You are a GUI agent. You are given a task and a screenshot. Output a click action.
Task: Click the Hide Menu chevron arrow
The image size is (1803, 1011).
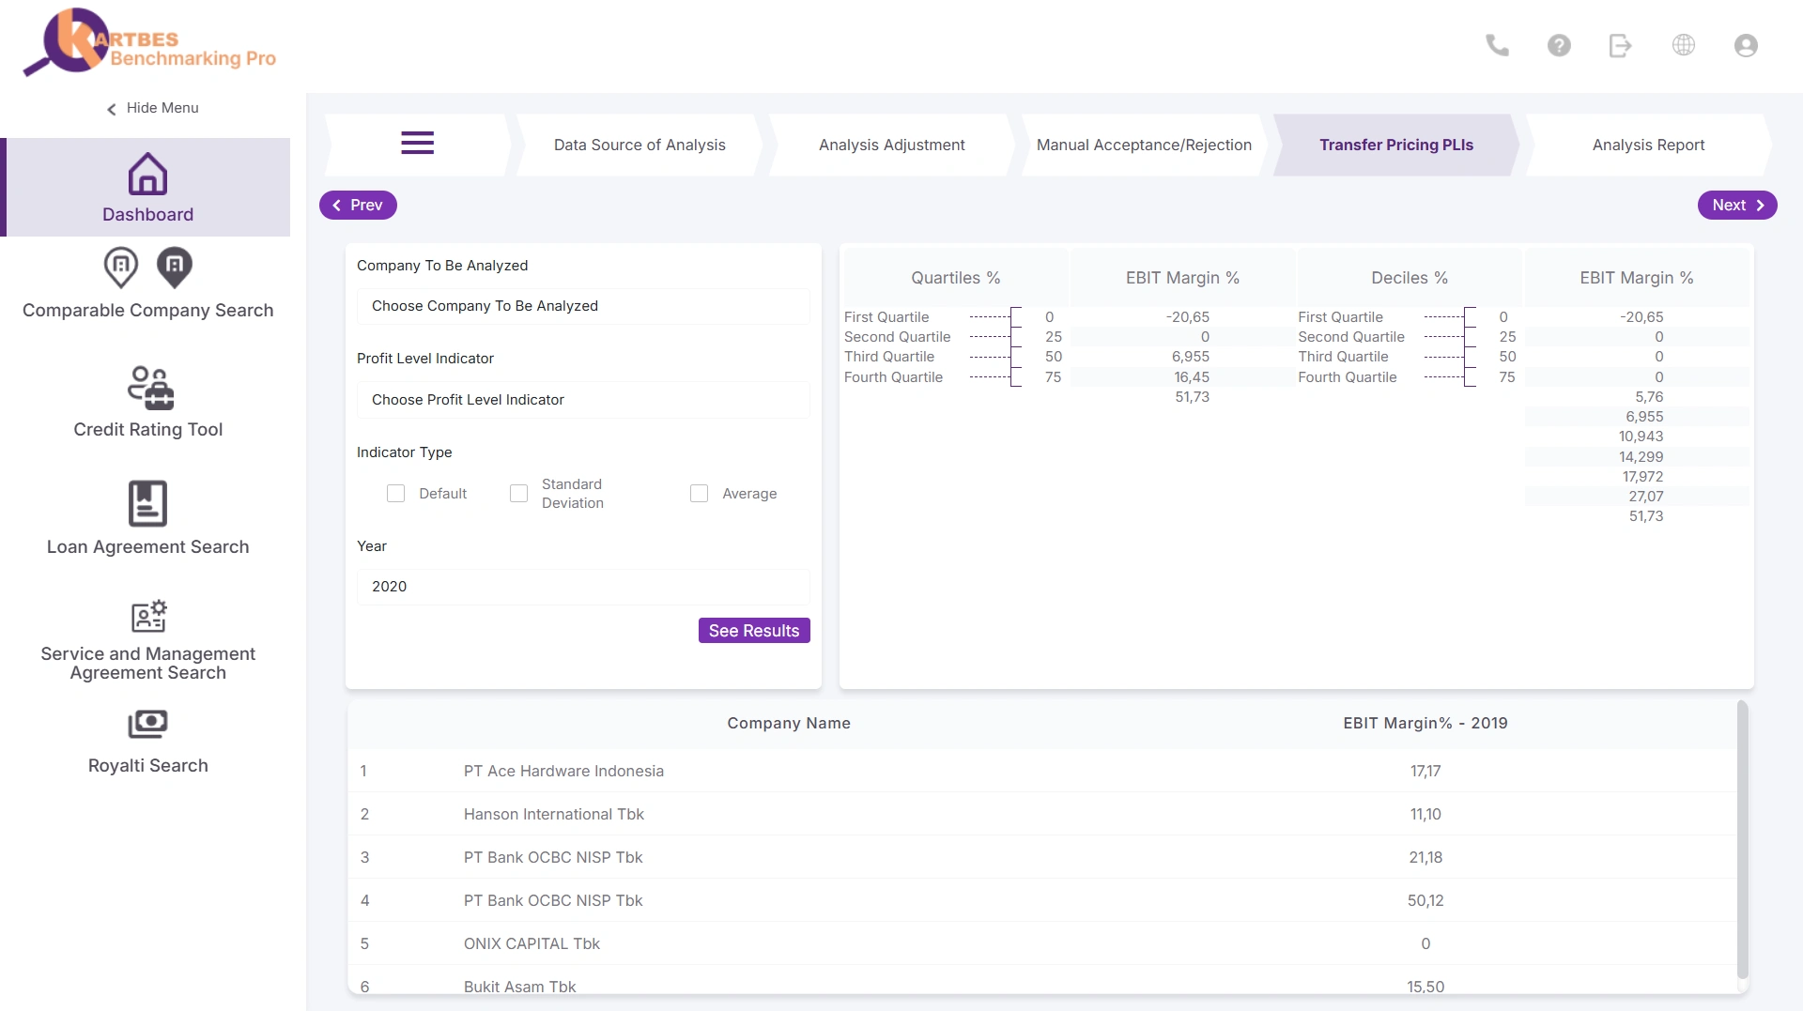point(112,109)
